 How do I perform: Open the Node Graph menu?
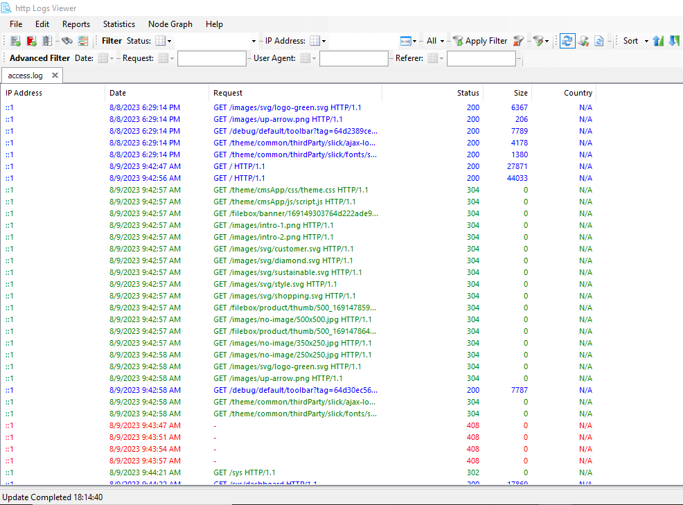[x=170, y=24]
